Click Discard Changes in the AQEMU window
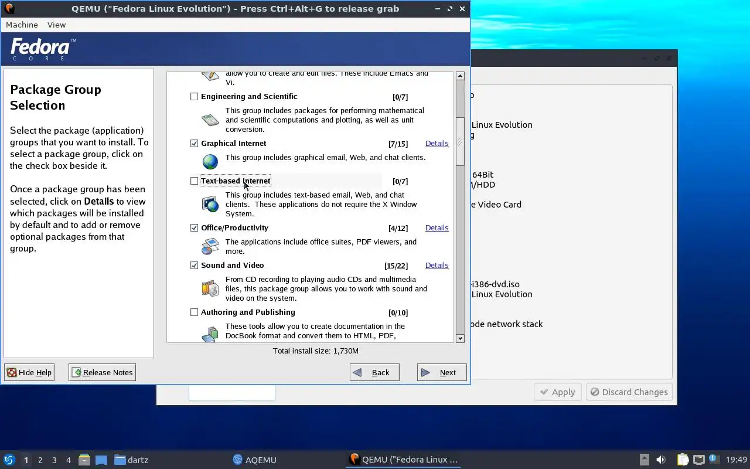This screenshot has width=750, height=469. coord(629,392)
